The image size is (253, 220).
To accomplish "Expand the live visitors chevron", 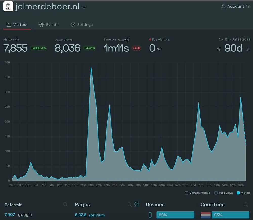I will point(159,49).
